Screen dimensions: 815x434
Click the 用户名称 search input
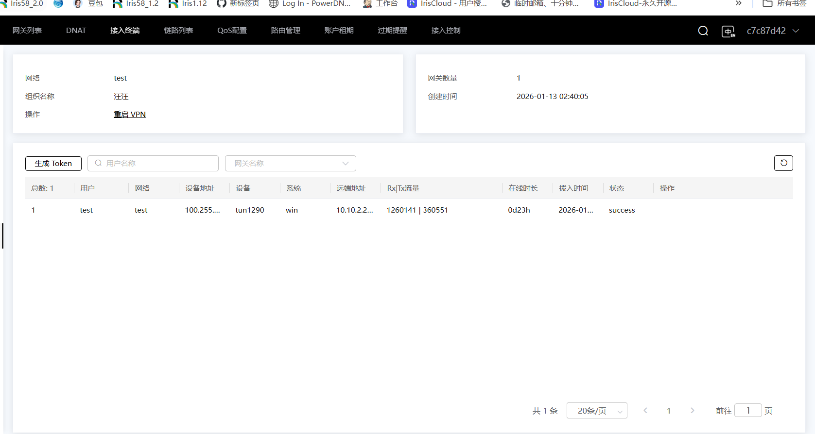(x=153, y=163)
